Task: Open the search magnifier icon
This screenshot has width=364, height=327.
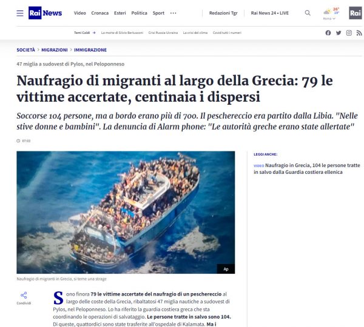Action: pos(308,13)
